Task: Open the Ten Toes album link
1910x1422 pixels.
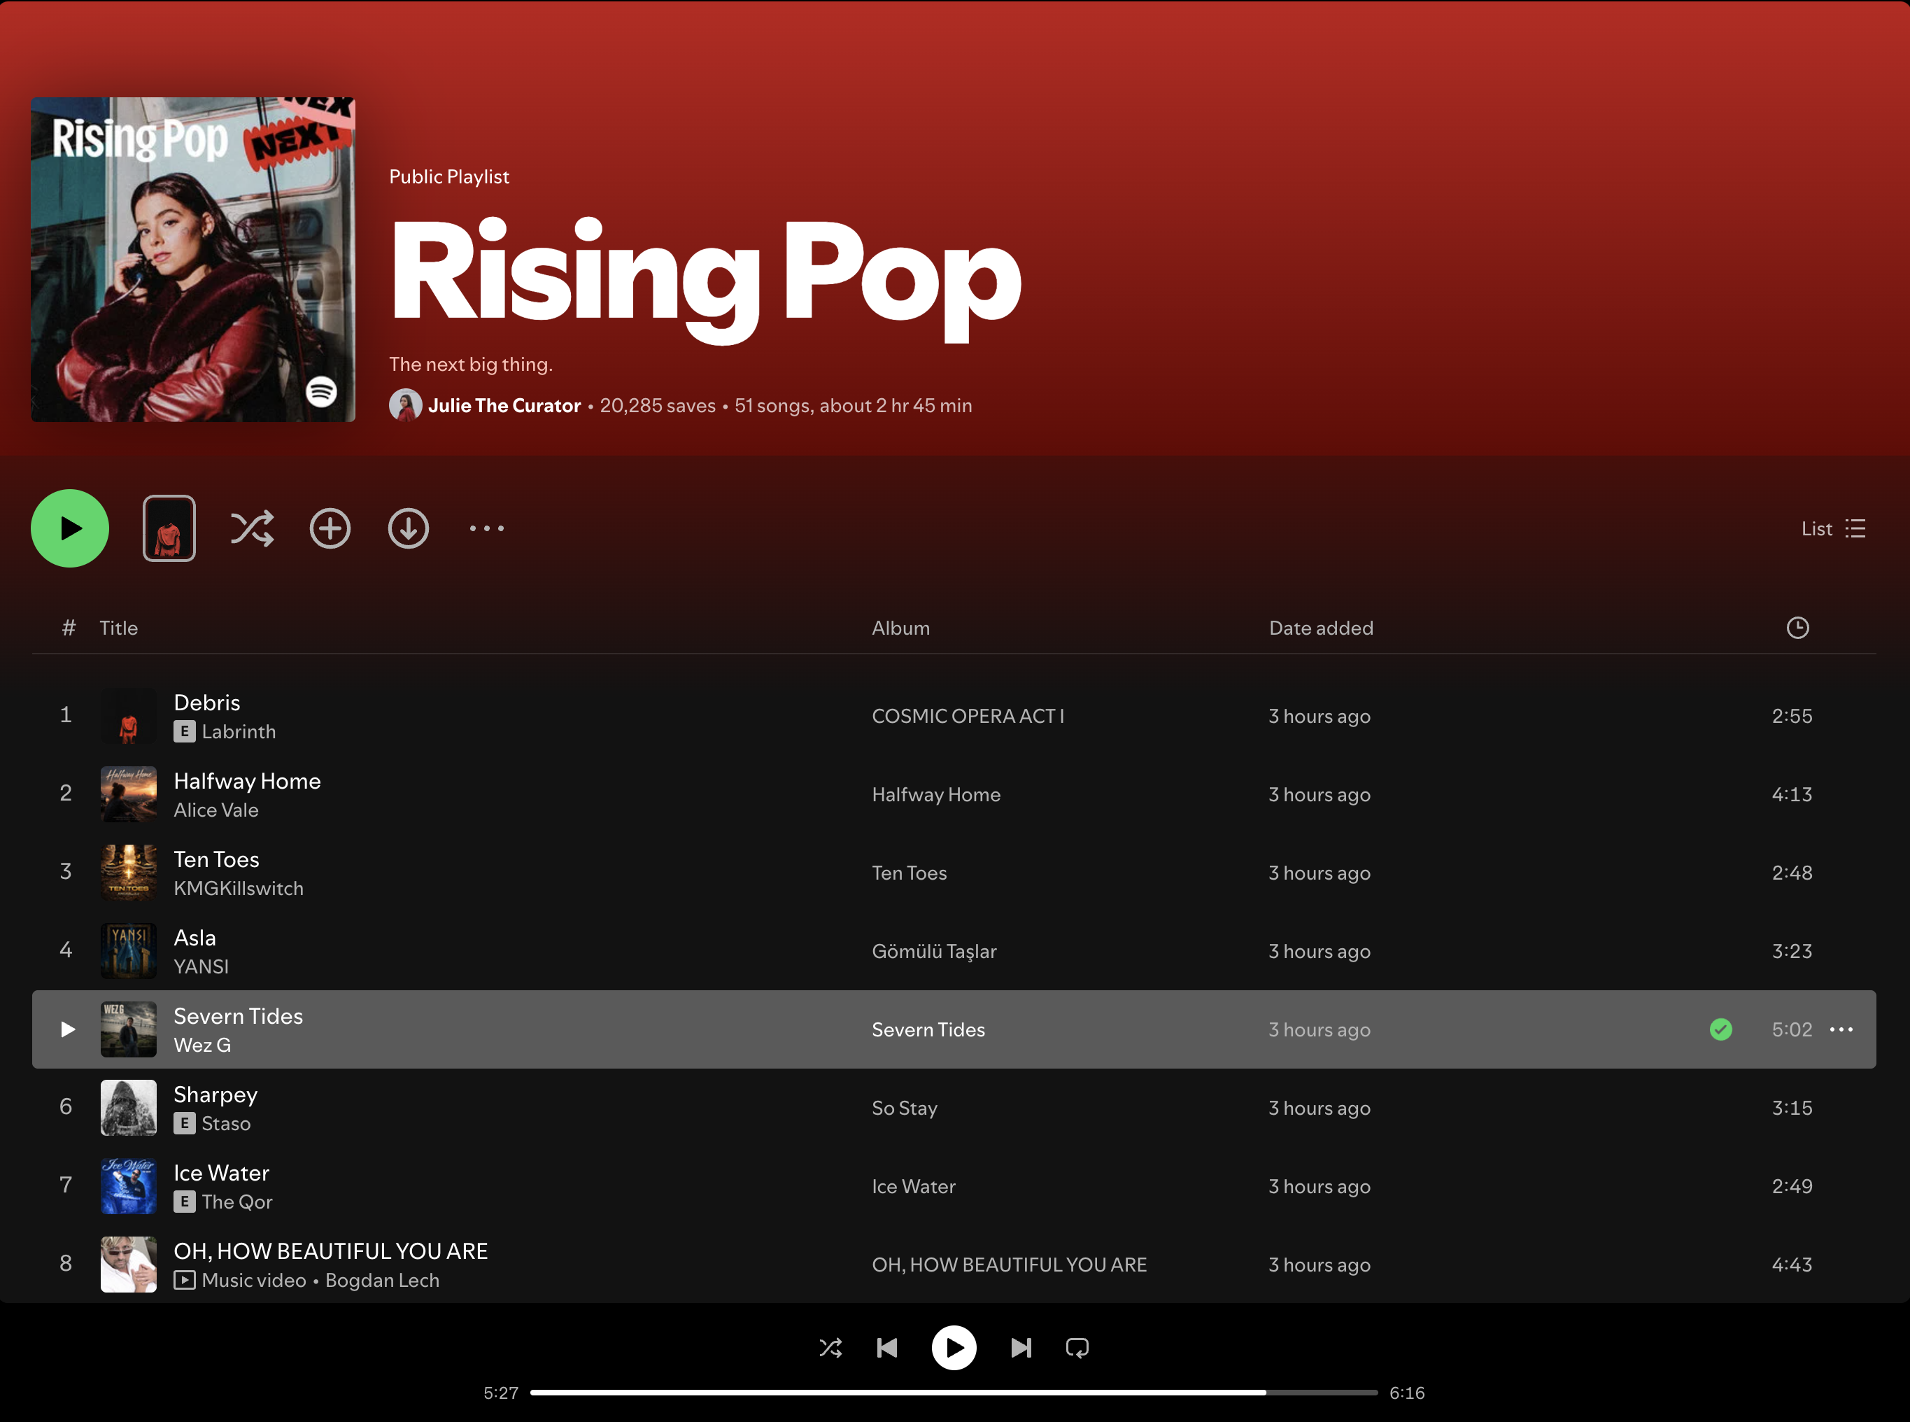Action: pos(910,873)
